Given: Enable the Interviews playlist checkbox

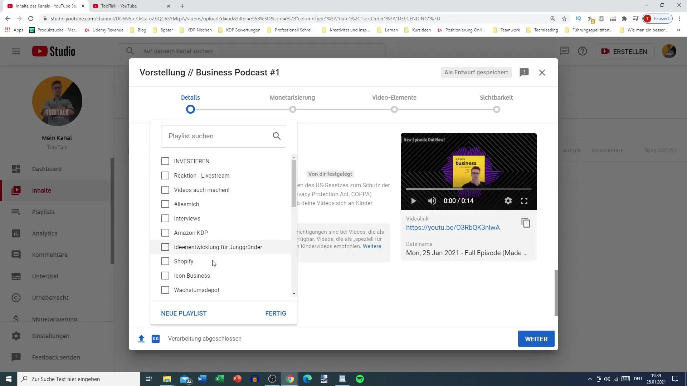Looking at the screenshot, I should coord(165,218).
